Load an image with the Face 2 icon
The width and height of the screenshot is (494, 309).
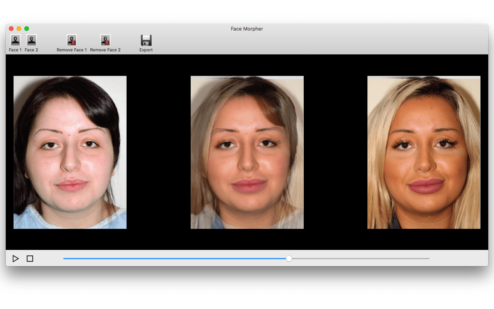pos(32,40)
